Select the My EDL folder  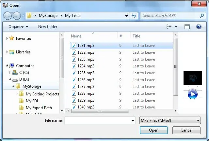pyautogui.click(x=32, y=101)
